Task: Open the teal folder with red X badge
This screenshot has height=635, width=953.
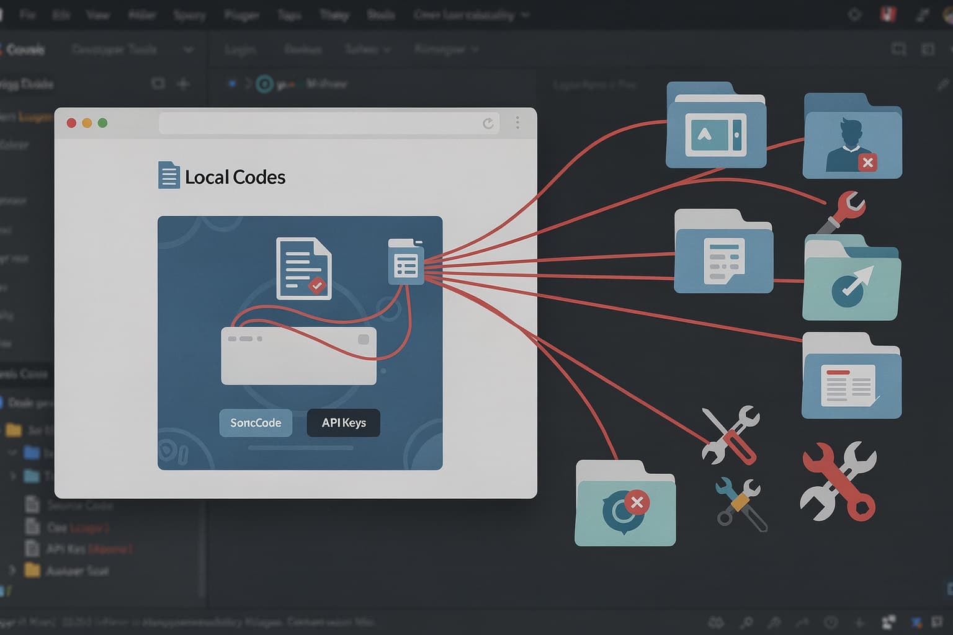Action: point(625,503)
